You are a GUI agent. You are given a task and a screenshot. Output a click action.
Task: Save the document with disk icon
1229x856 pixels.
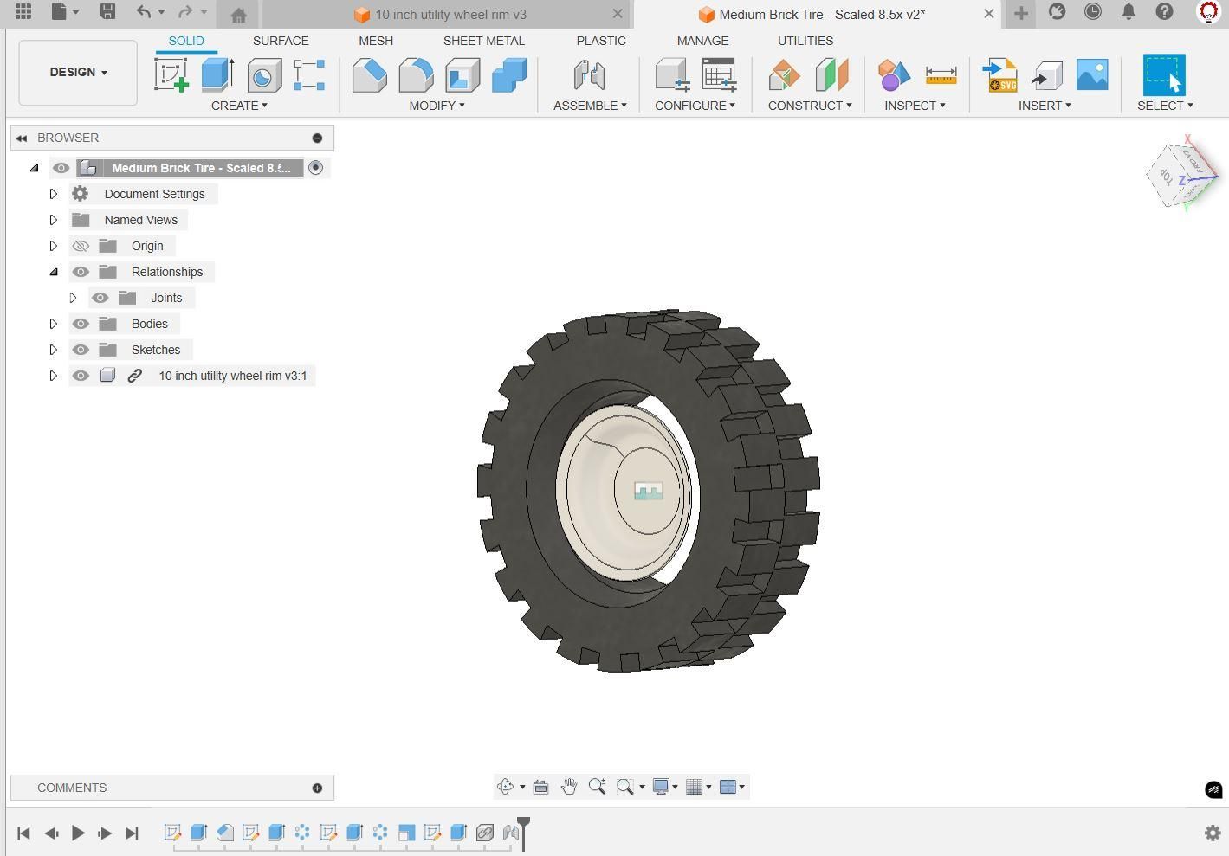[107, 12]
